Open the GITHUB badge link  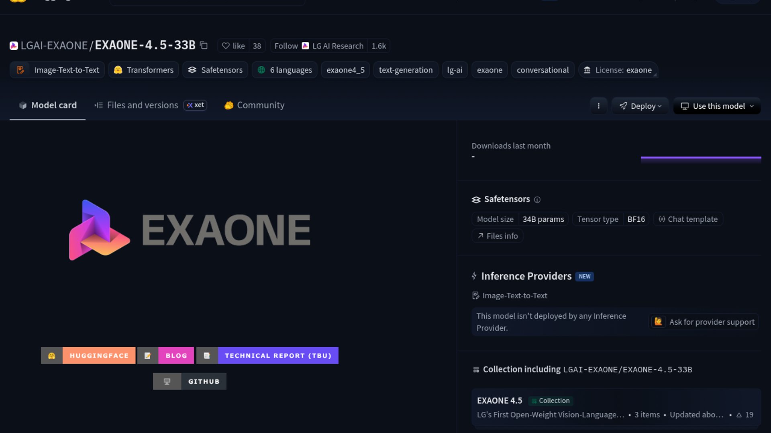[190, 381]
